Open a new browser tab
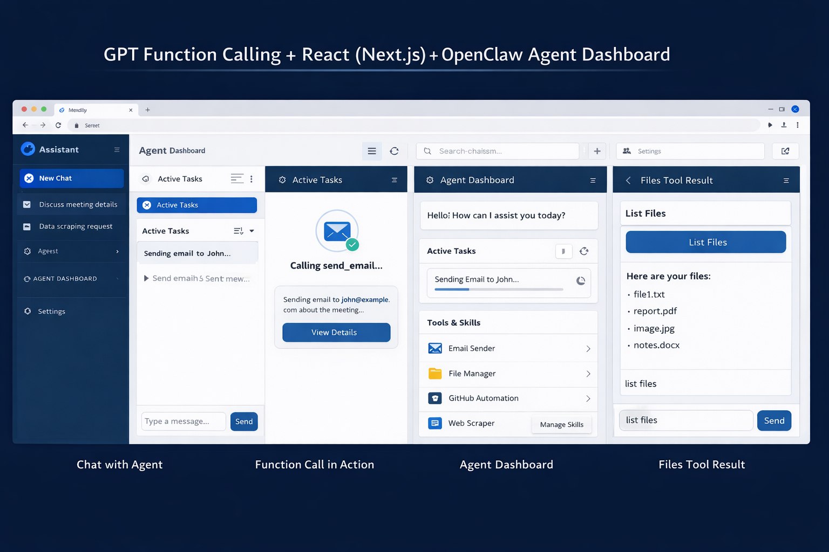829x552 pixels. click(x=147, y=110)
